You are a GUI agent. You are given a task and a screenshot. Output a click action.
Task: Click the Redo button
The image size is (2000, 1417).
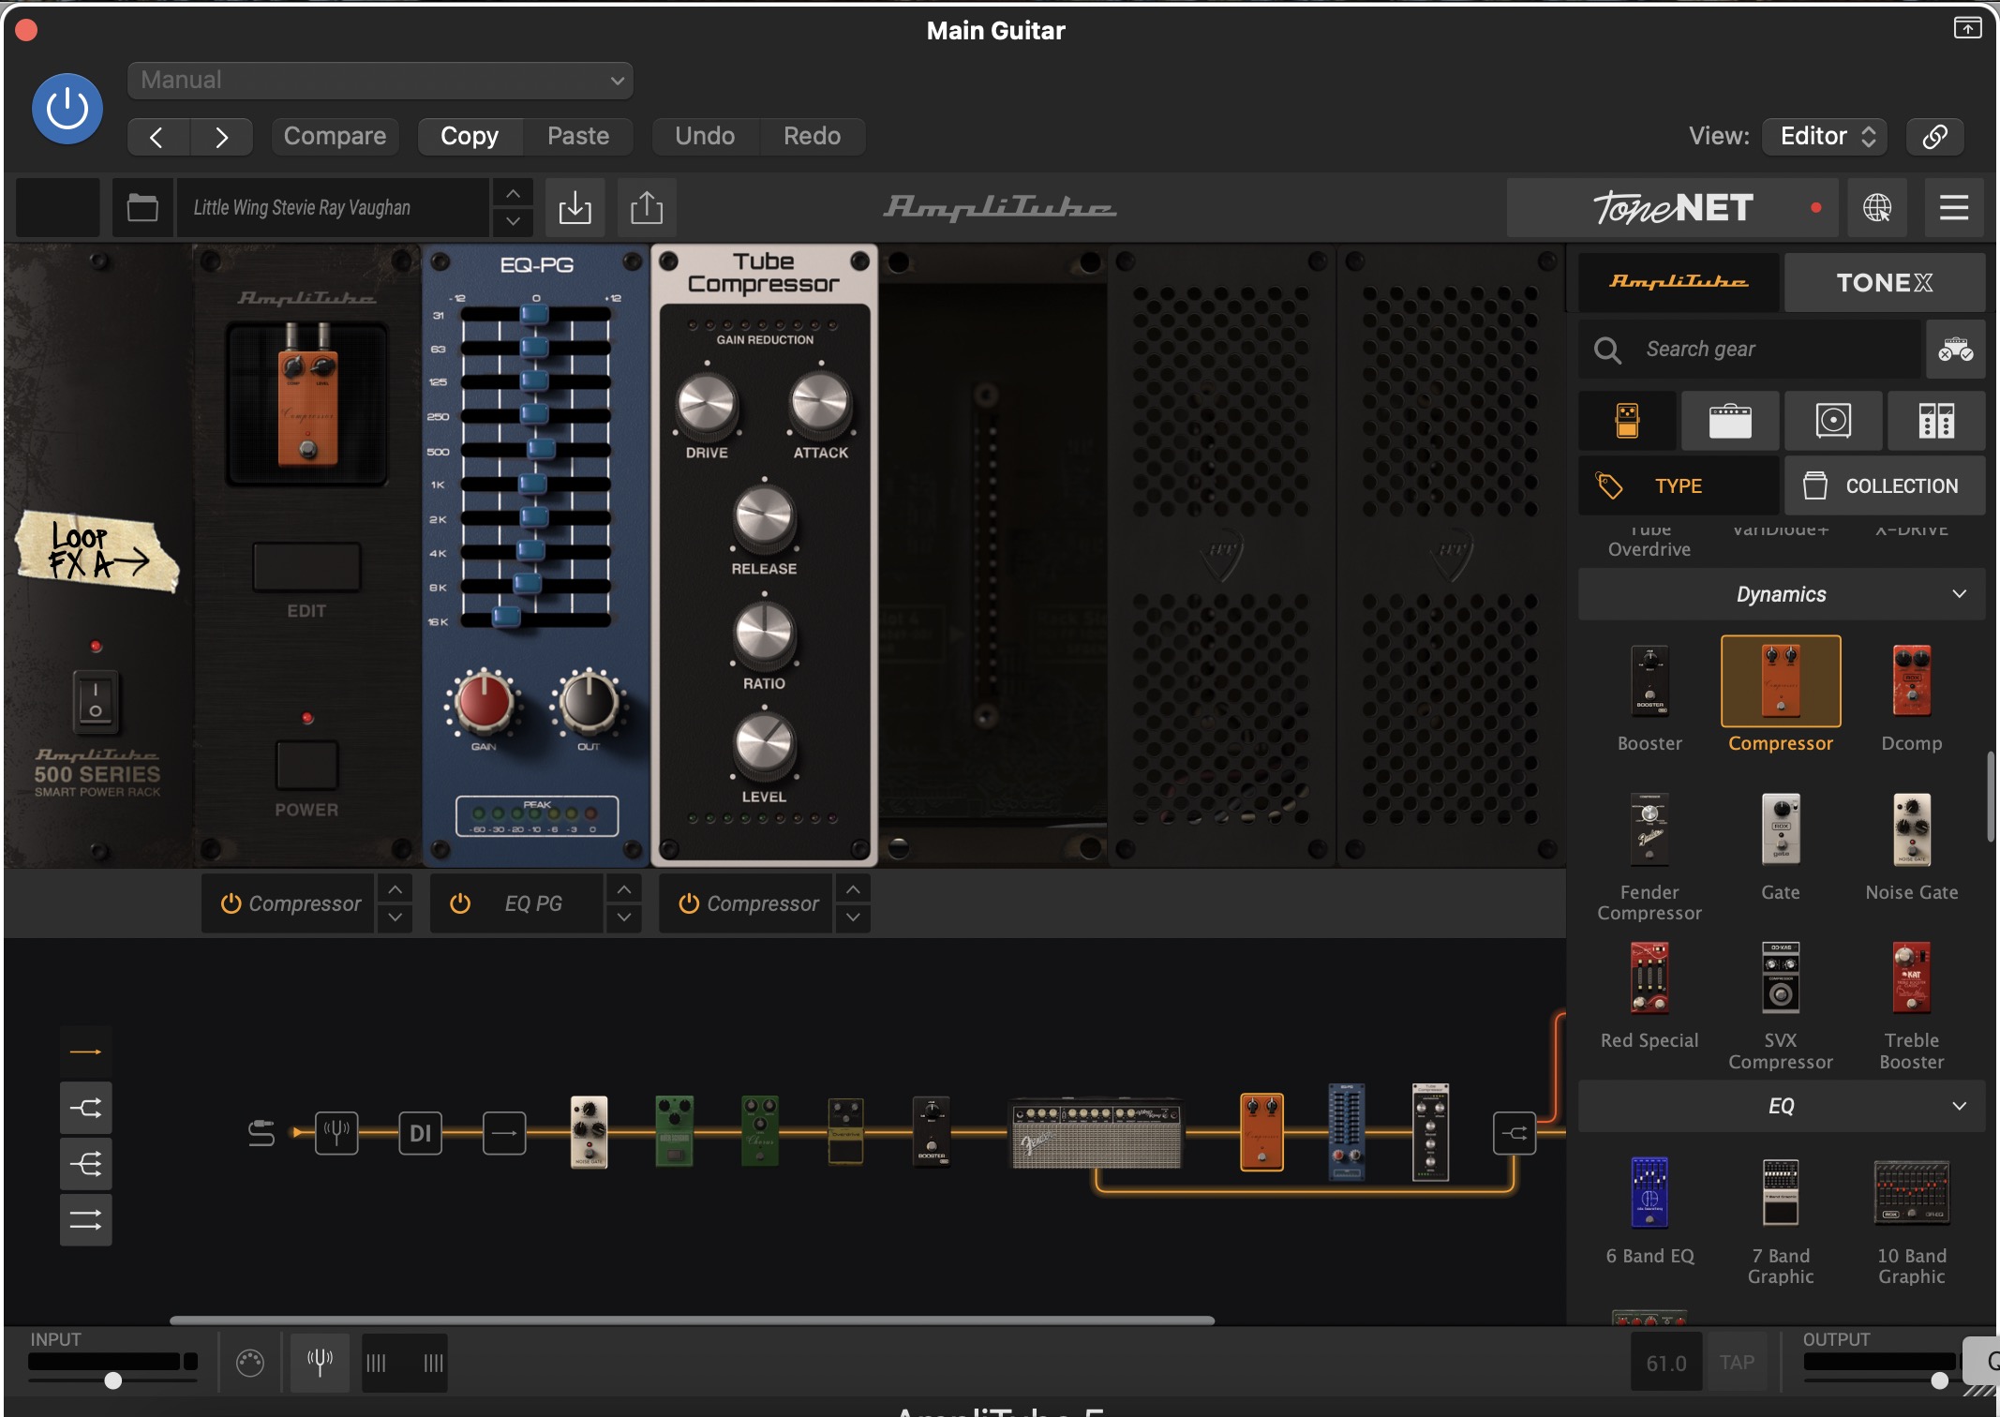tap(812, 137)
